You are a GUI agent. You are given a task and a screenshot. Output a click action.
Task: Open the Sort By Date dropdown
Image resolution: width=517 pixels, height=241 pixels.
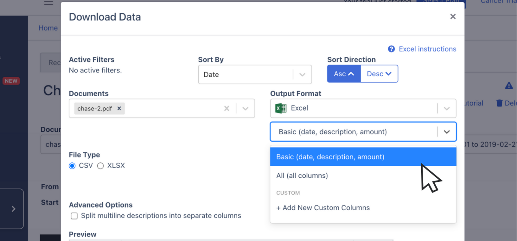[x=255, y=74]
